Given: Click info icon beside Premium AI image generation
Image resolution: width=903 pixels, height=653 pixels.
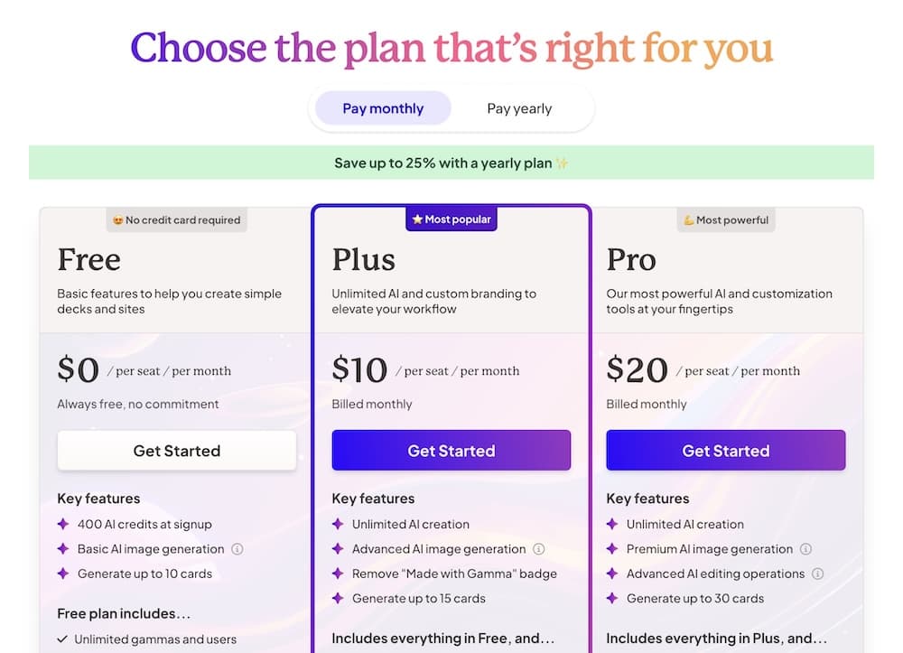Looking at the screenshot, I should pos(806,549).
